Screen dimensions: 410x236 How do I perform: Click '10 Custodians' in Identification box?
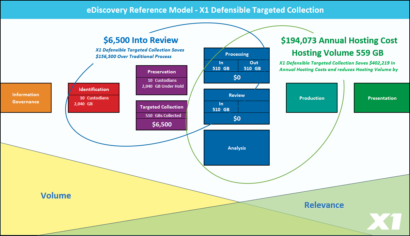(94, 98)
